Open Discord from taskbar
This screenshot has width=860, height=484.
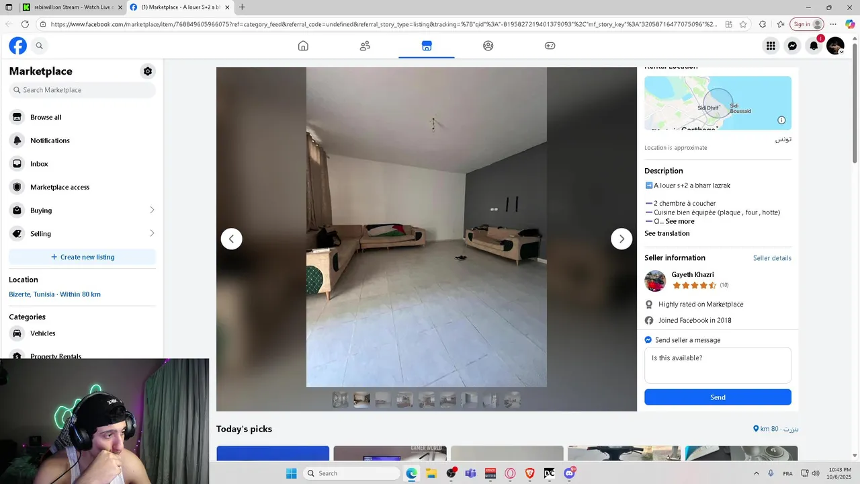click(570, 473)
